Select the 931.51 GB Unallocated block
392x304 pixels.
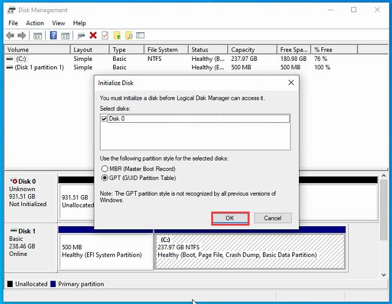77,201
